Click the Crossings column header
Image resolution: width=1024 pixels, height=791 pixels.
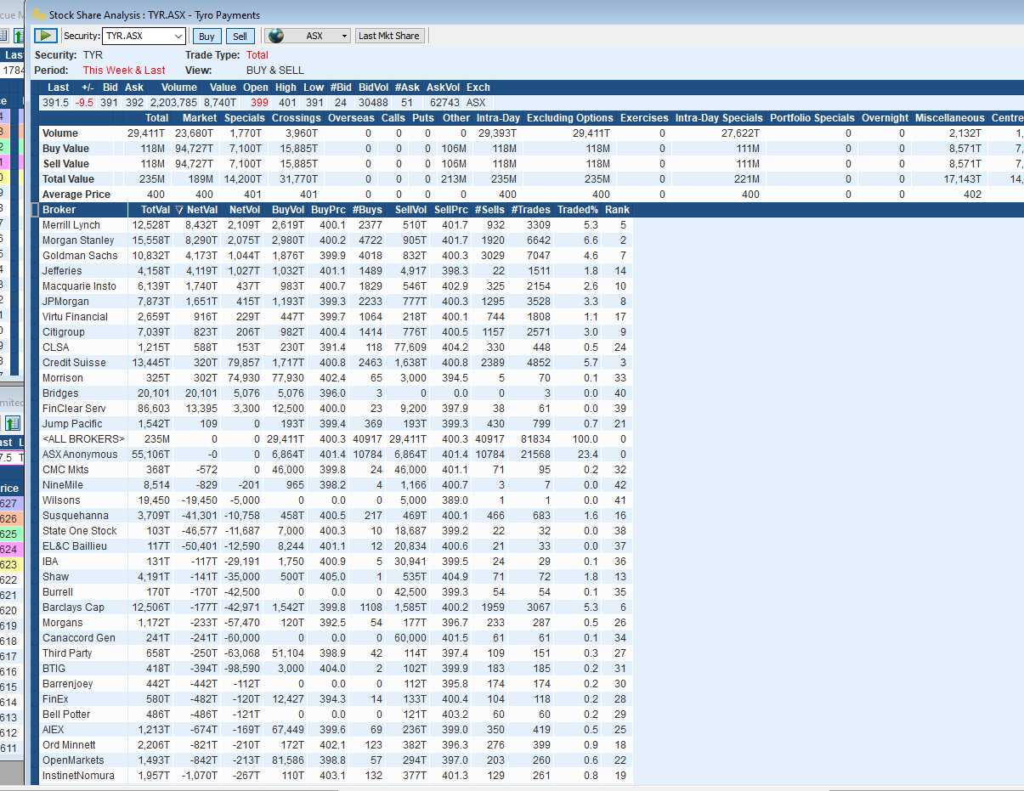pyautogui.click(x=296, y=118)
